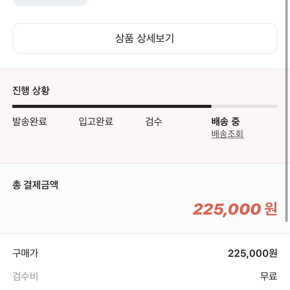Click the unfilled gray progress bar end
290x290 pixels.
244,106
